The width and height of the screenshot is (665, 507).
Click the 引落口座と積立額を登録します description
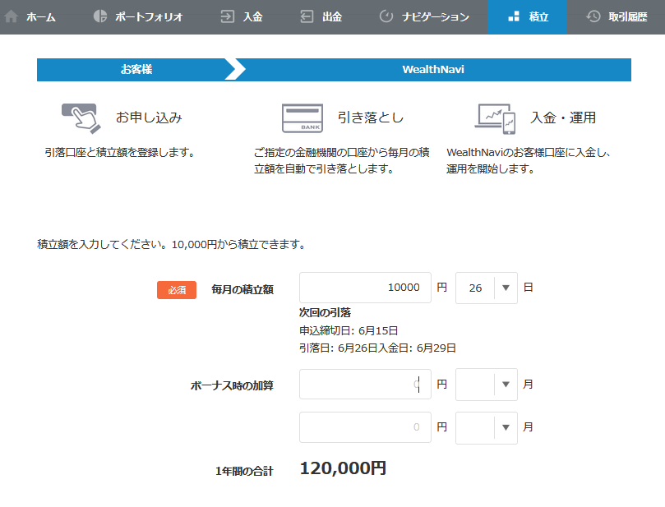click(x=120, y=153)
